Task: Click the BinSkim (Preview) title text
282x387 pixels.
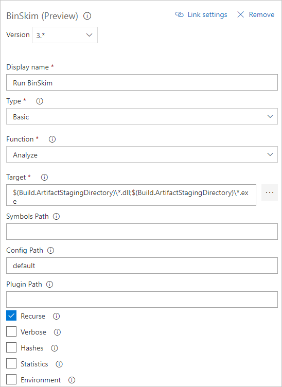Action: 42,16
